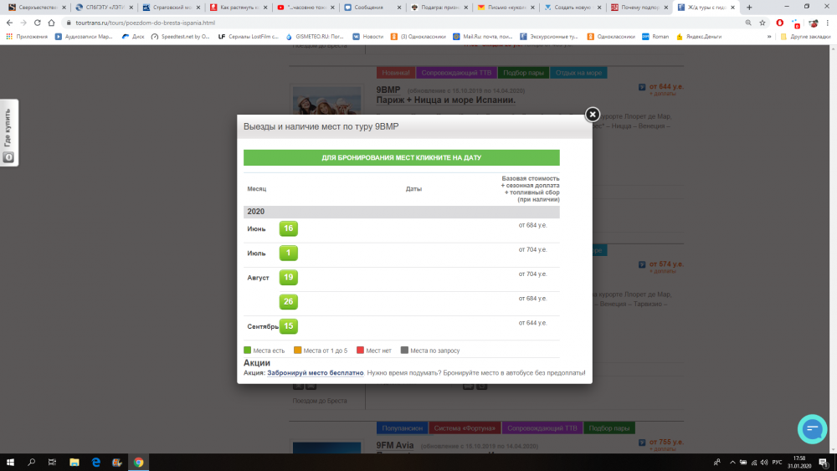Expand the 'Другие закладки' bookmarks folder
The image size is (837, 471).
(806, 37)
